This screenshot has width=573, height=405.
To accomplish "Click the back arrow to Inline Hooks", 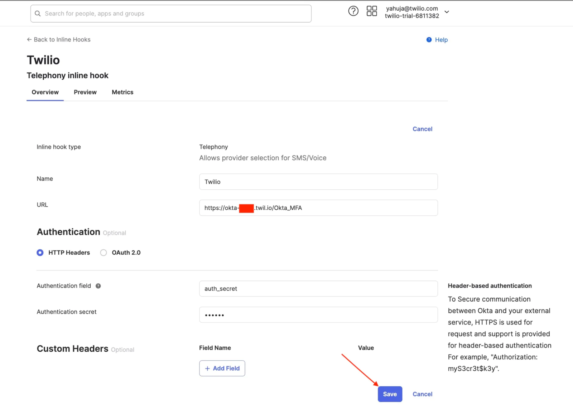I will point(29,40).
